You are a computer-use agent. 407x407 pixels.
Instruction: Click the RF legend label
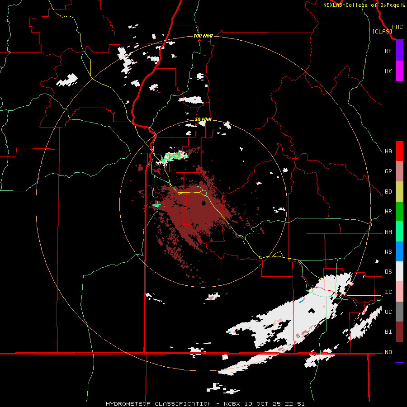388,51
